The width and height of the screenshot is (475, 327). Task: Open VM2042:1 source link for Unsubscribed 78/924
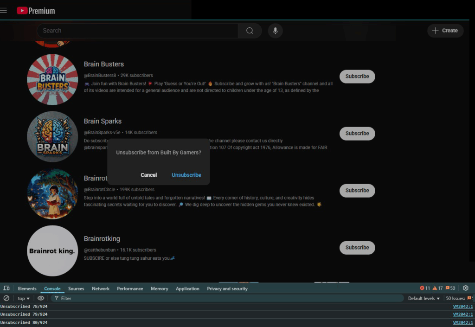click(463, 307)
